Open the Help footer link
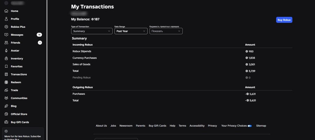 [x=172, y=126]
